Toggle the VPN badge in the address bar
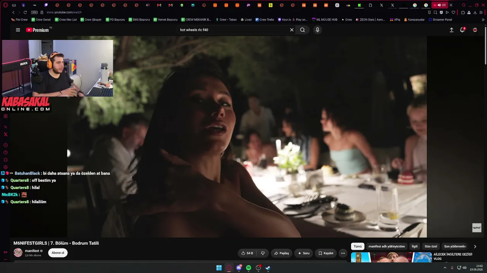This screenshot has height=273, width=487. pos(34,13)
